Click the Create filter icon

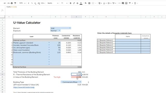pos(130,3)
